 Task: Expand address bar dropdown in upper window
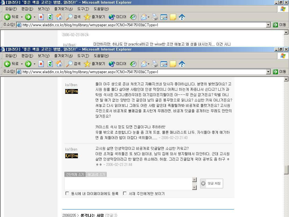point(268,25)
